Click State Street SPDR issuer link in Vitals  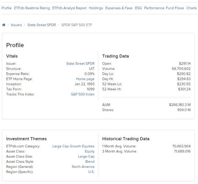(80, 64)
